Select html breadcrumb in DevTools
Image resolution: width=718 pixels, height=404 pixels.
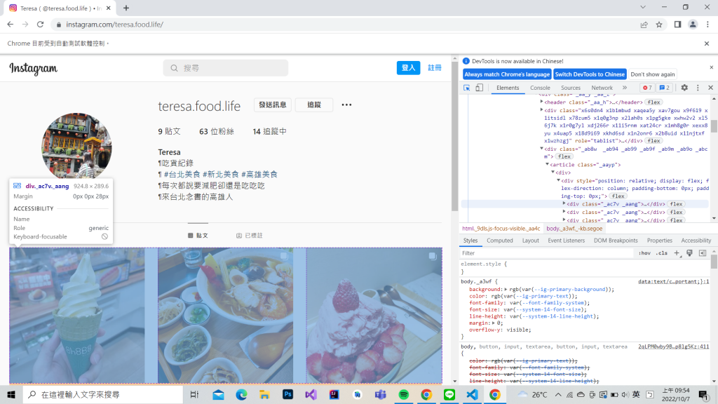[501, 229]
